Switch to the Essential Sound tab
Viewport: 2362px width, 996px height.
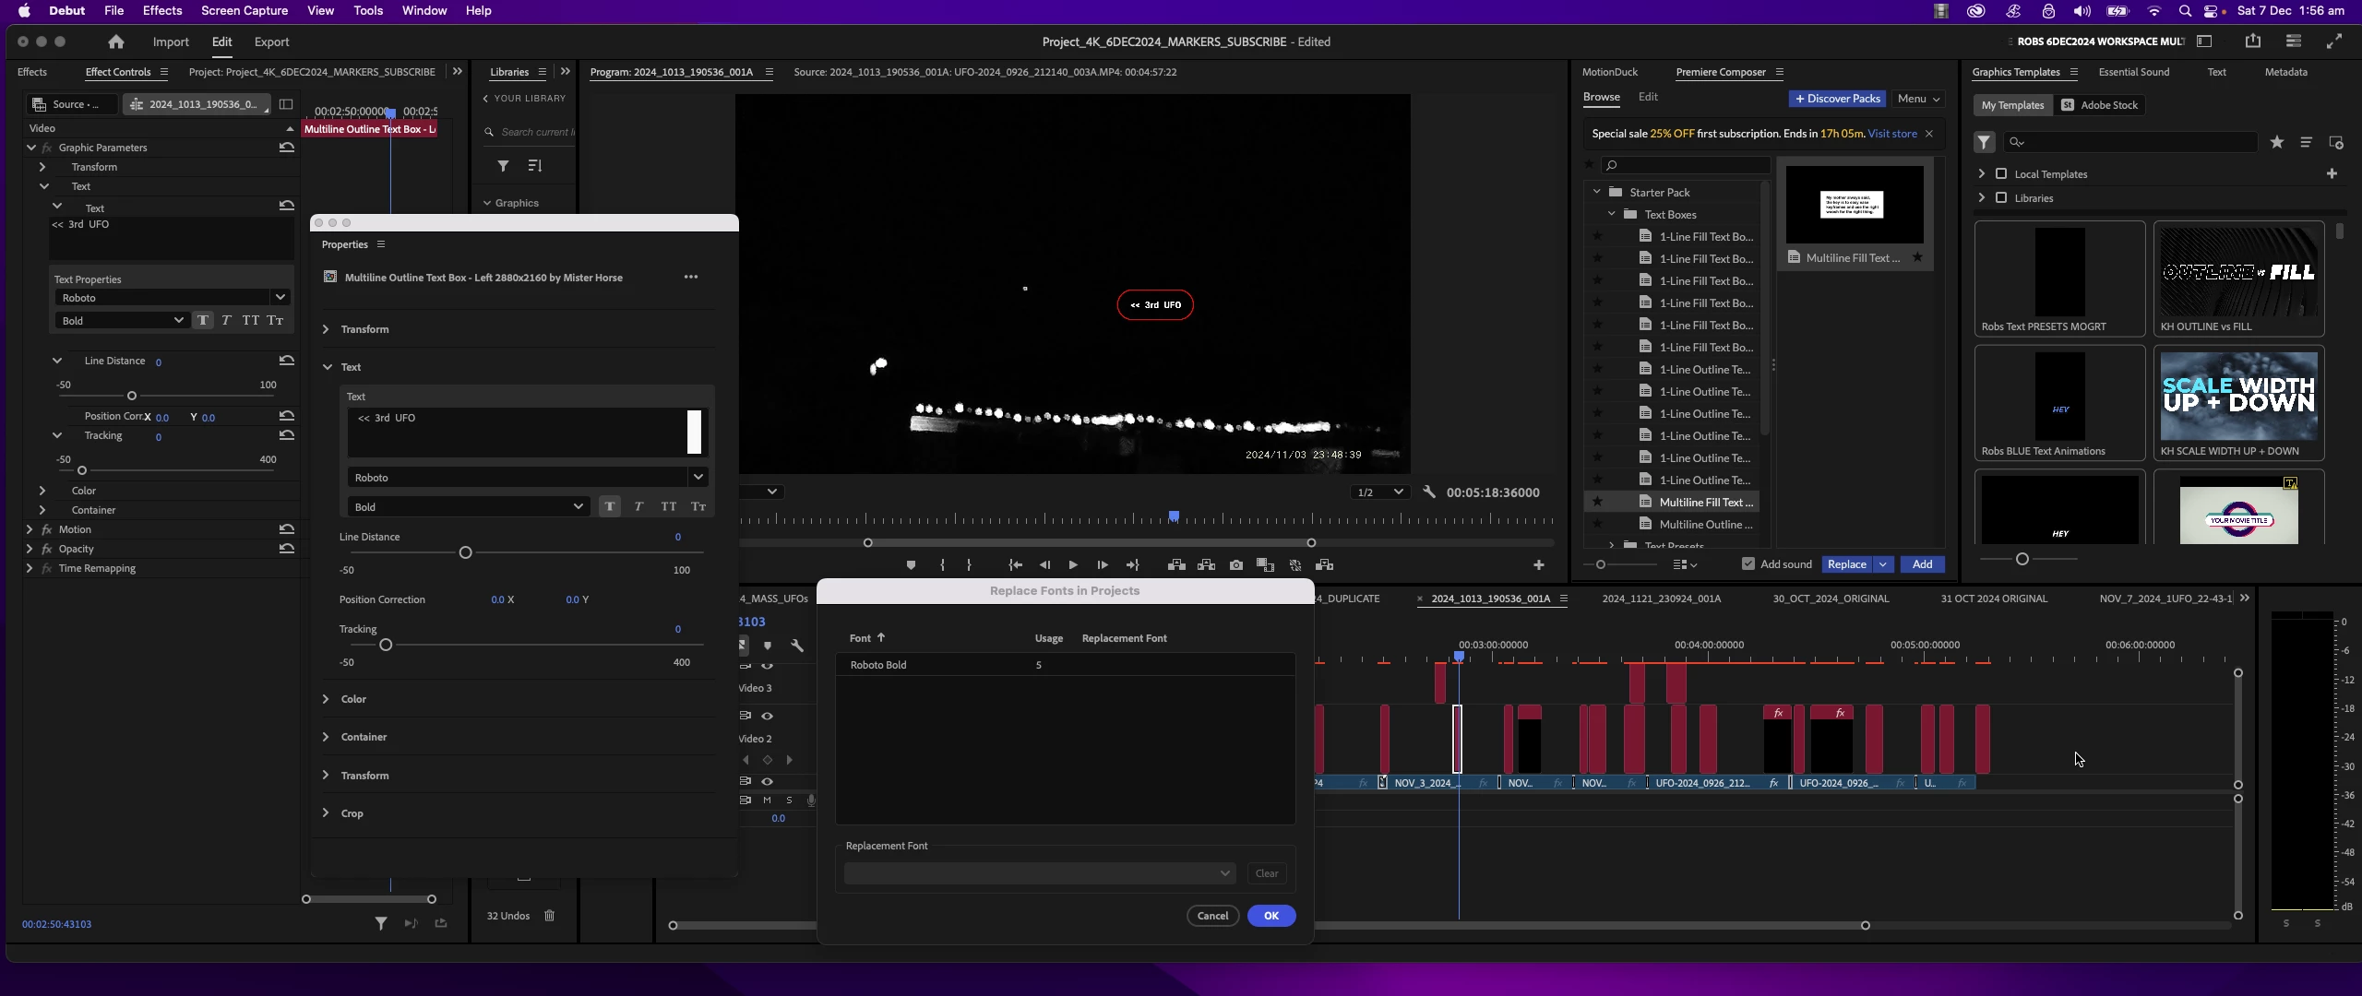coord(2134,72)
